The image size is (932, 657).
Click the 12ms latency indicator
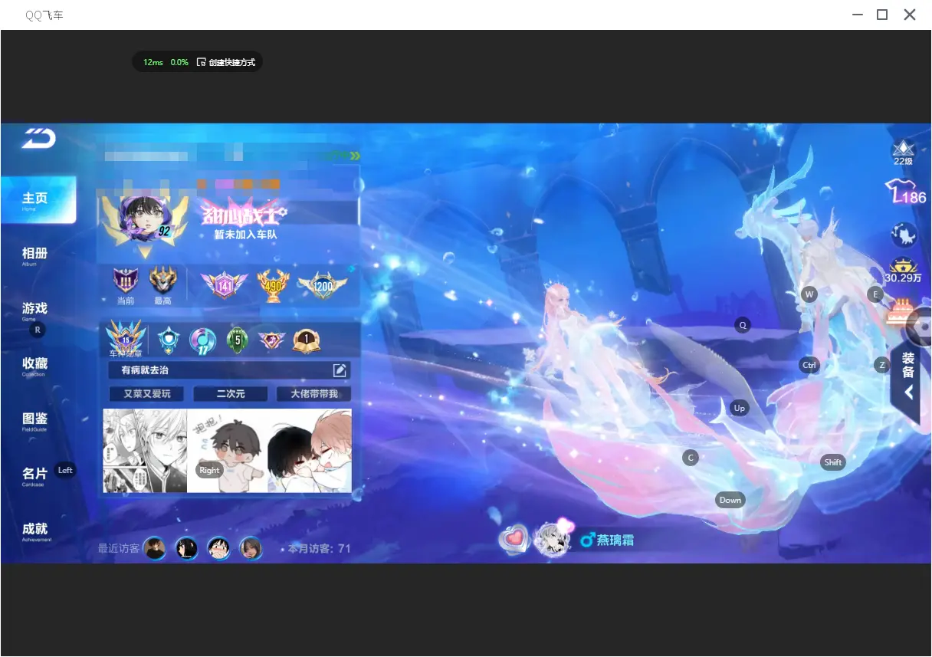pyautogui.click(x=153, y=62)
